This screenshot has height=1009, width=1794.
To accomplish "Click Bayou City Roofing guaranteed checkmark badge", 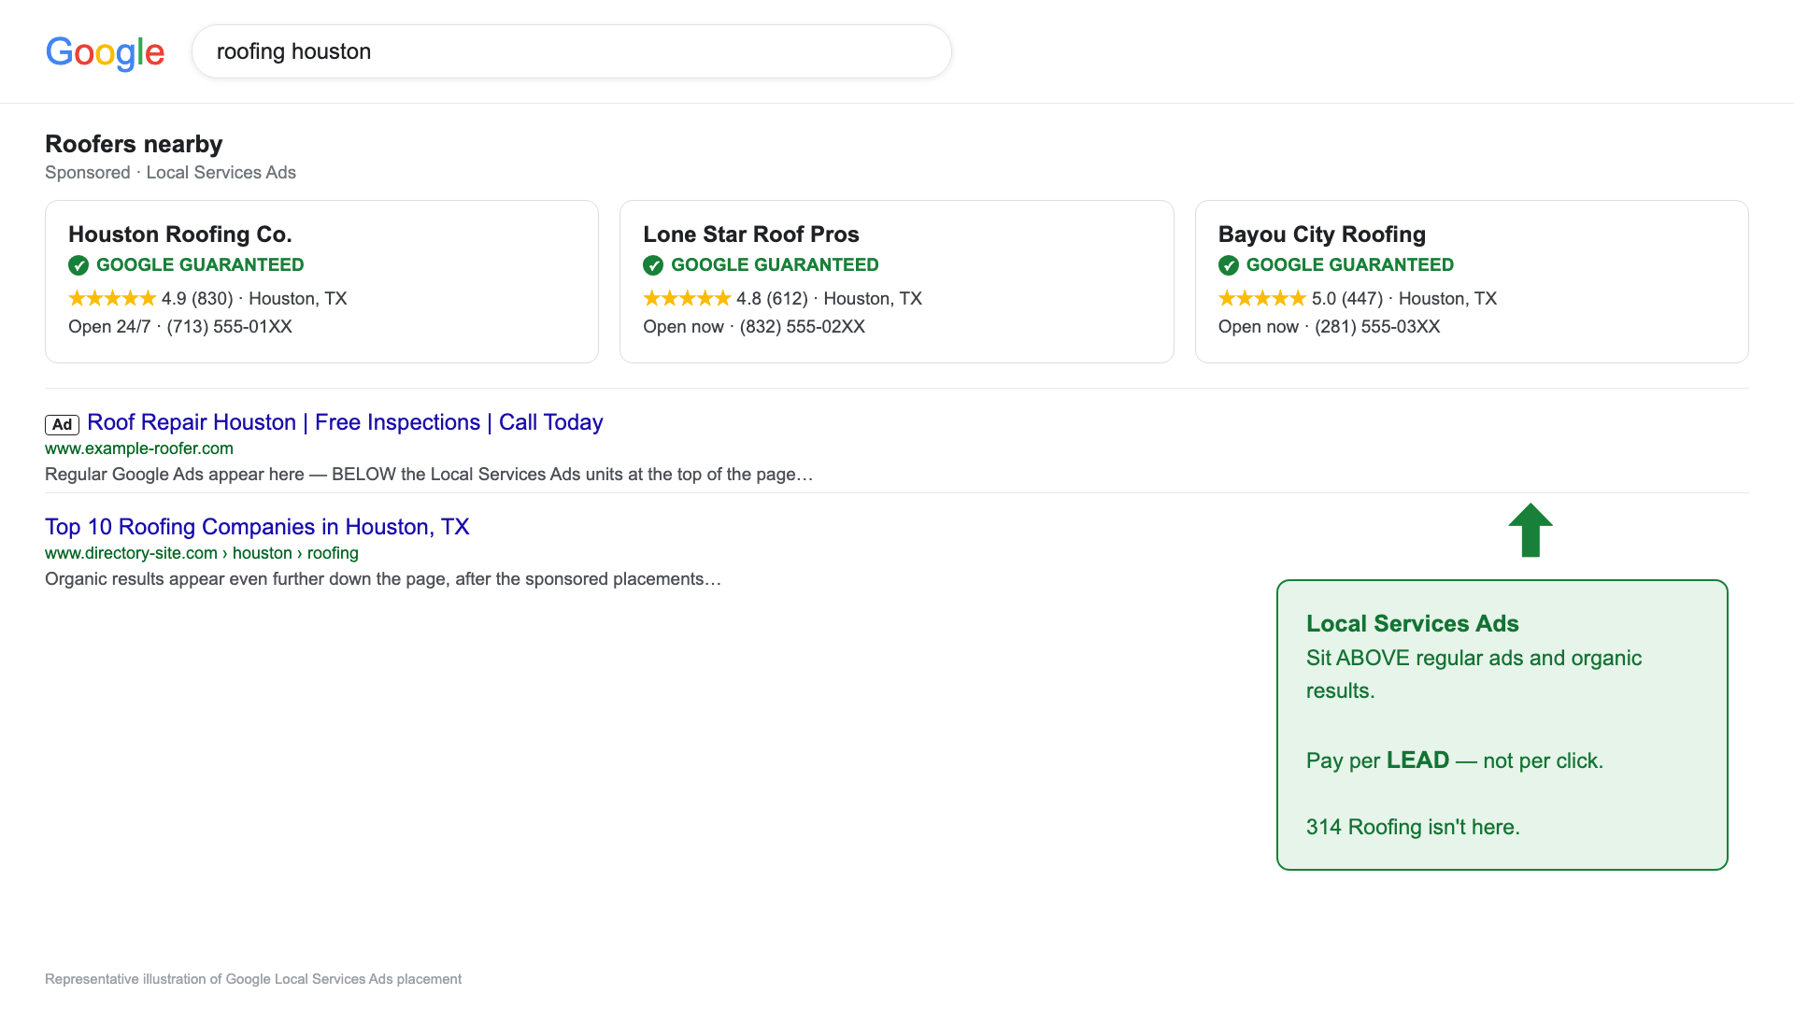I will pyautogui.click(x=1229, y=265).
